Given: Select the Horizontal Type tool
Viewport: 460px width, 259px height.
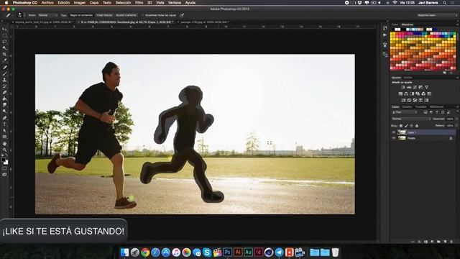Looking at the screenshot, I should point(4,124).
